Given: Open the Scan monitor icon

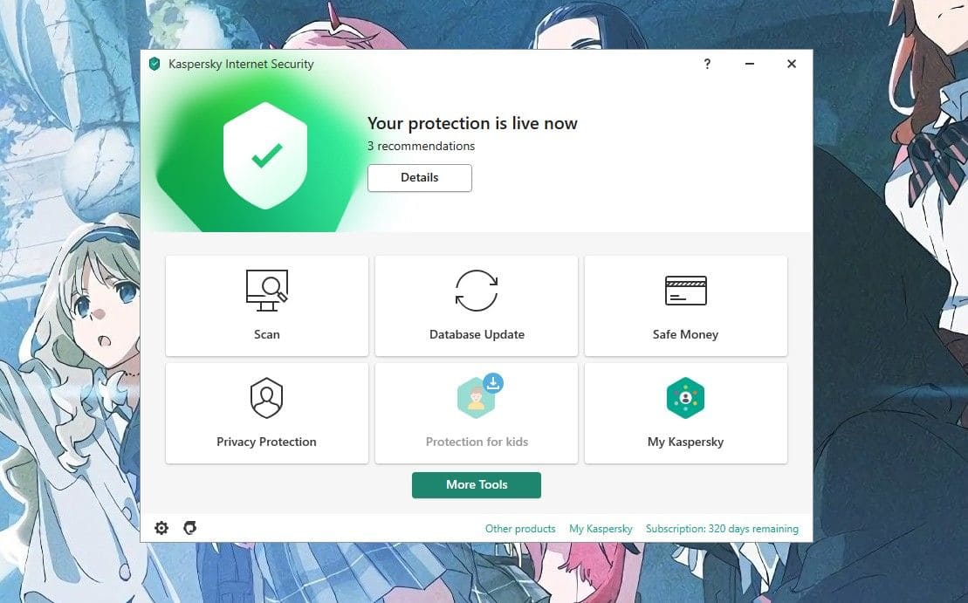Looking at the screenshot, I should point(267,290).
